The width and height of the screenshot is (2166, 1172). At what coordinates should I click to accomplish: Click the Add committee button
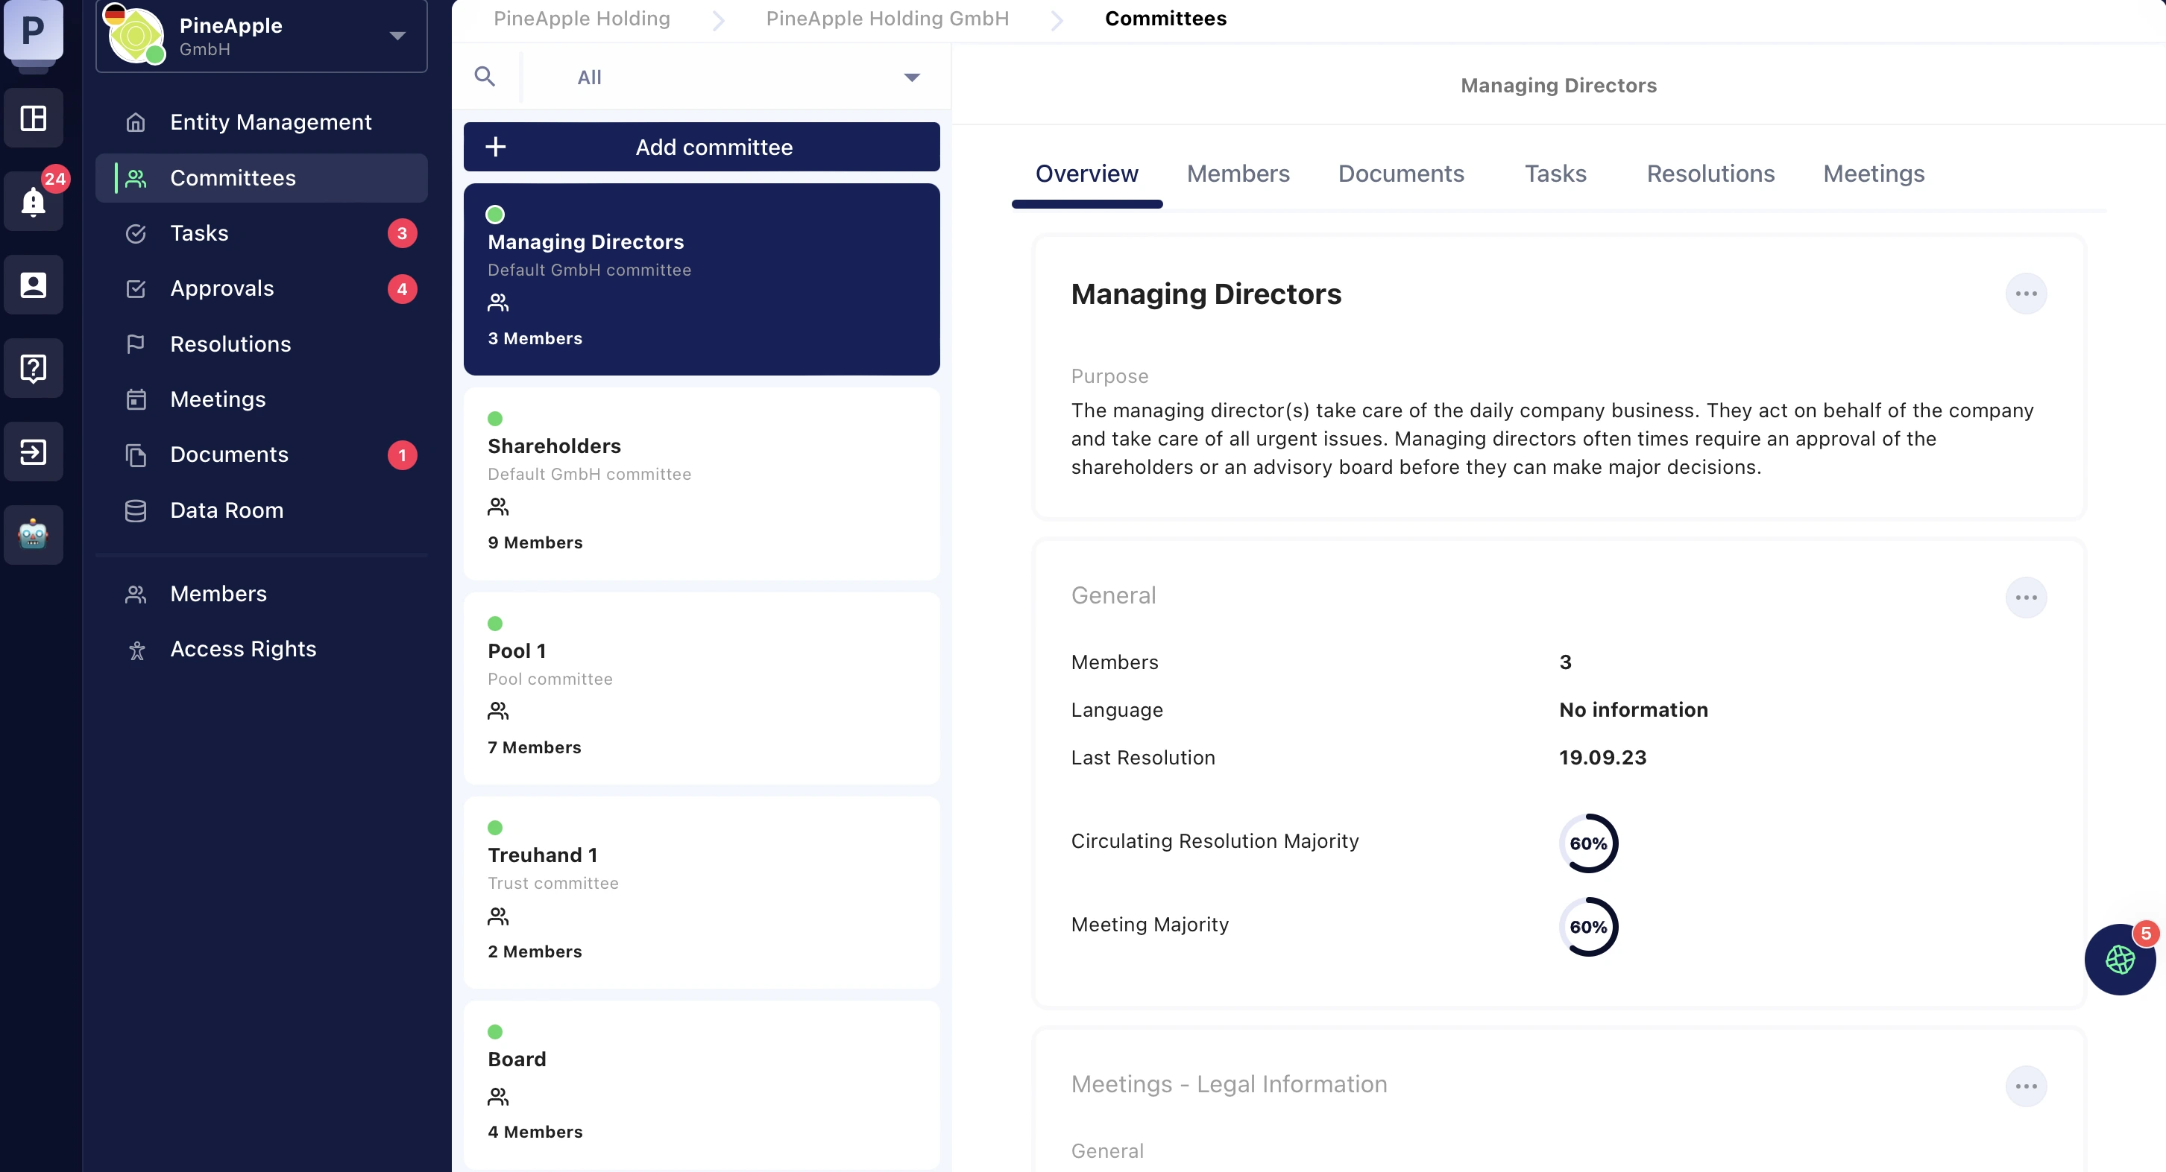click(x=702, y=147)
